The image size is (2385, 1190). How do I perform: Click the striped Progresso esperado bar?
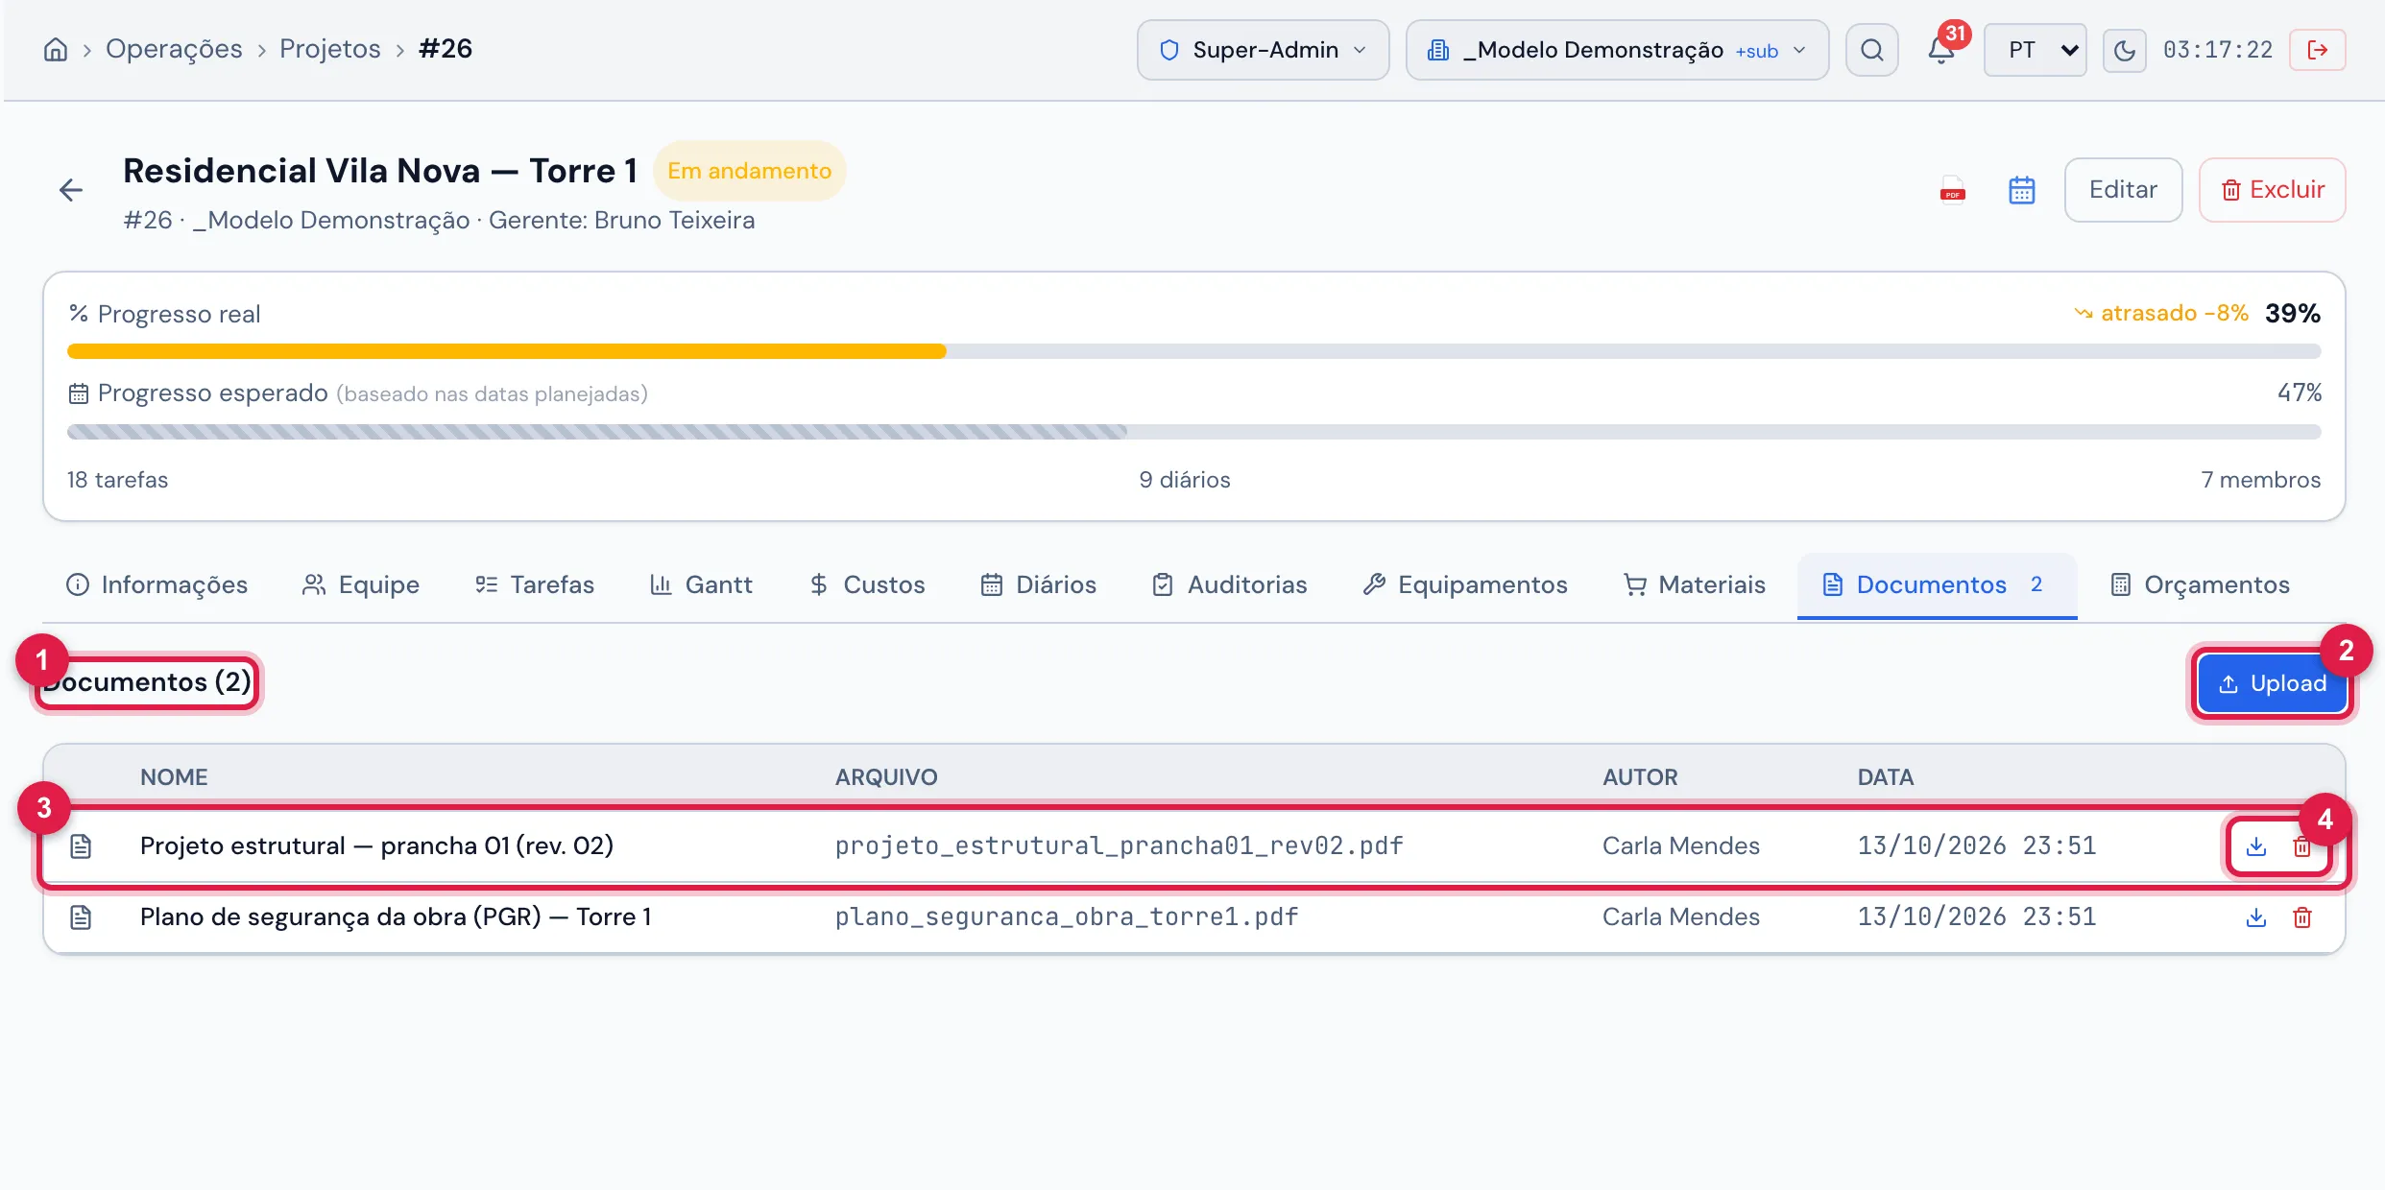tap(596, 432)
